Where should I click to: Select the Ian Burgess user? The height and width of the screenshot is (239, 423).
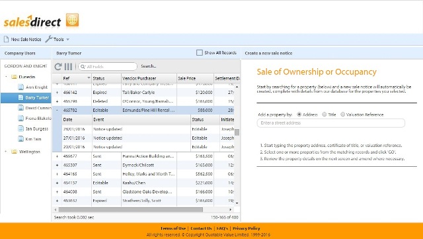pos(37,128)
